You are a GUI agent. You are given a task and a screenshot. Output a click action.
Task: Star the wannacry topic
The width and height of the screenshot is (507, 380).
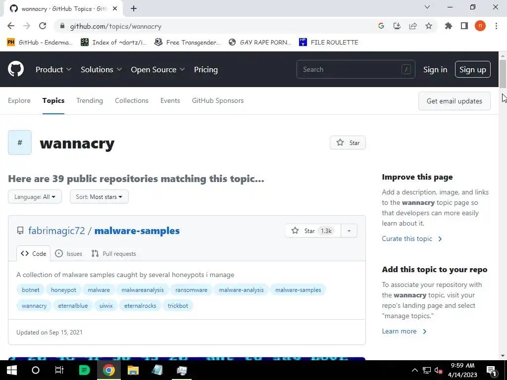pos(348,142)
